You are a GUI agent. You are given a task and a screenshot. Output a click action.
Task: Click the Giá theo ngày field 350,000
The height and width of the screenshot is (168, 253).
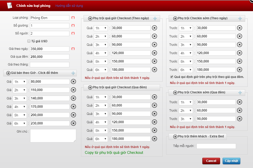click(x=50, y=49)
